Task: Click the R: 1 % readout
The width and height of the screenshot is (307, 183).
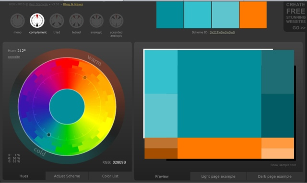Action: click(14, 155)
